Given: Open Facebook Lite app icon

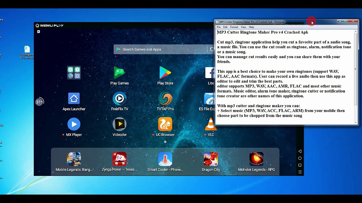Looking at the screenshot, I should (210, 73).
